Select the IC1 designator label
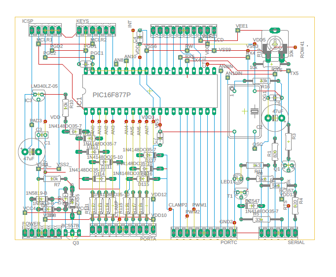 coord(79,103)
